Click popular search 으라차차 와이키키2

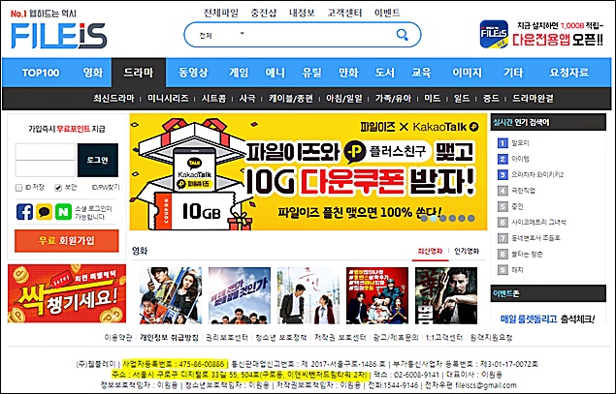tap(537, 175)
